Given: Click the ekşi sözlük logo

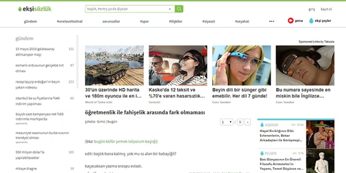Looking at the screenshot, I should click(x=35, y=9).
